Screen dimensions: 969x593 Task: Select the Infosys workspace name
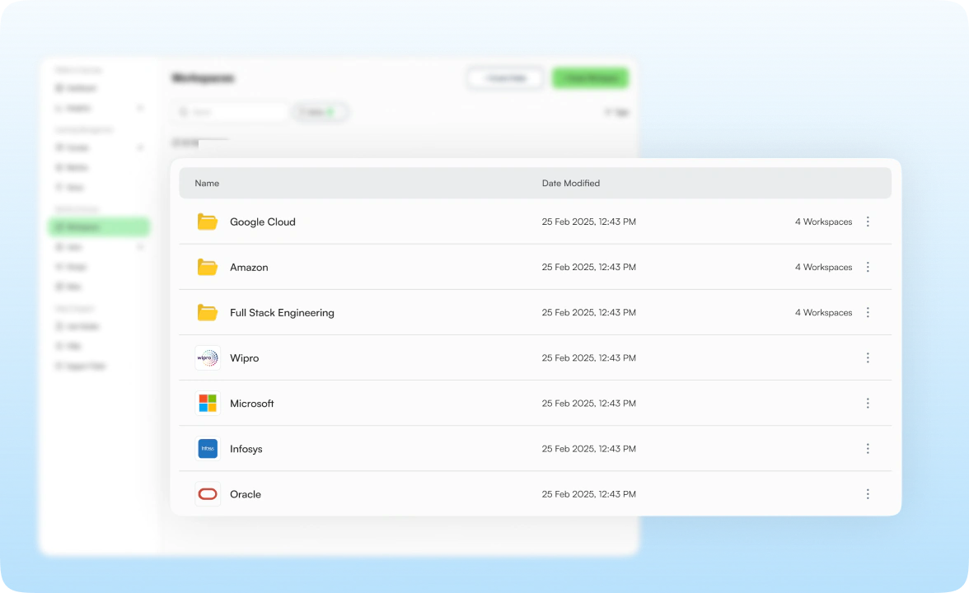click(x=246, y=449)
